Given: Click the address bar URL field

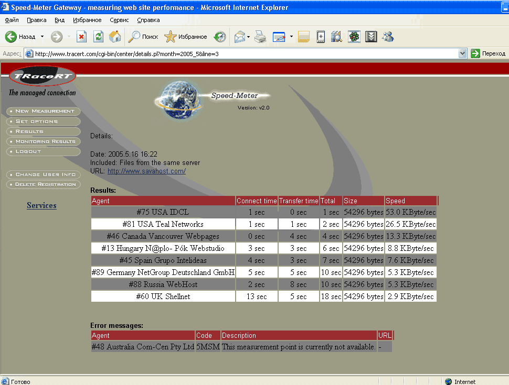Looking at the screenshot, I should tap(246, 54).
